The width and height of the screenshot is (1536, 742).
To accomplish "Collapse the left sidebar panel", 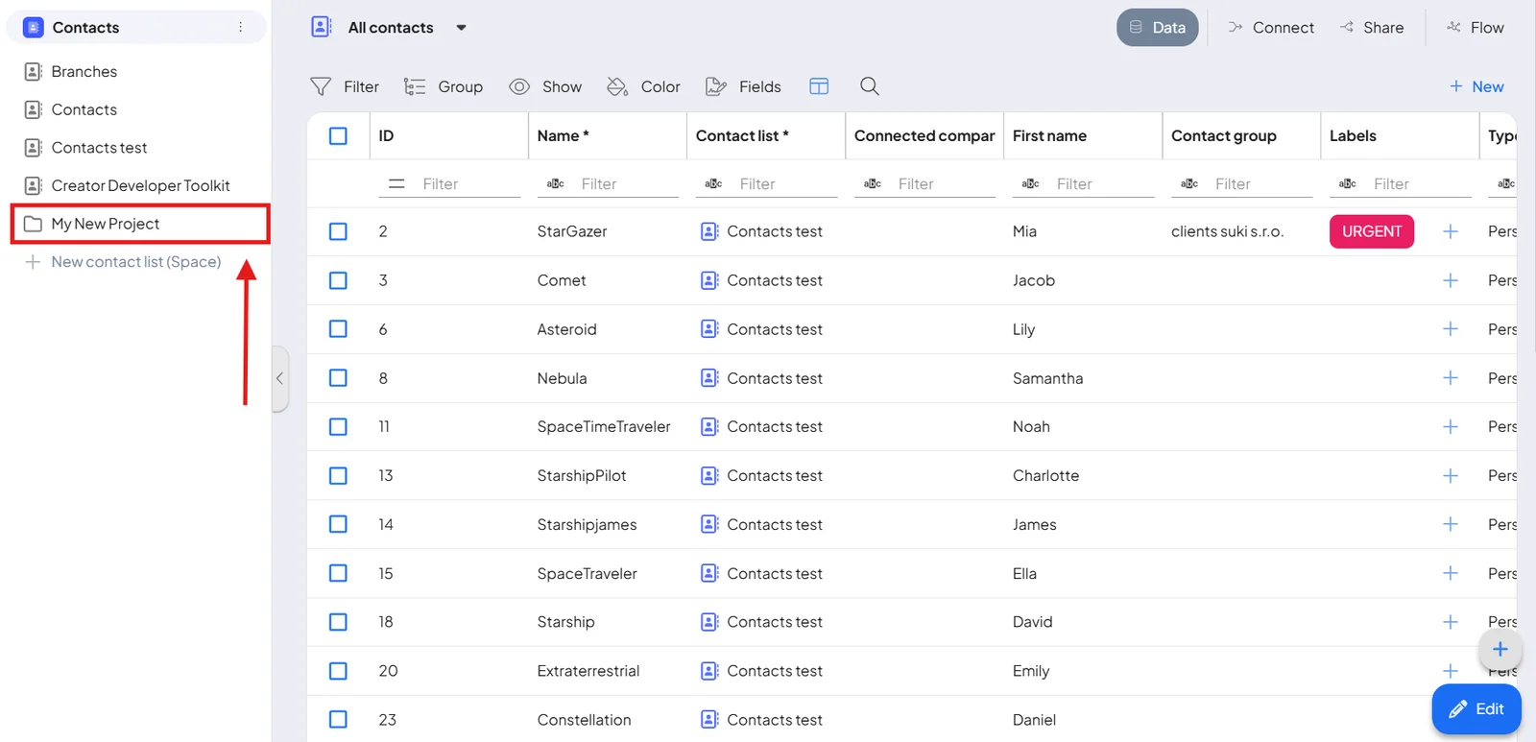I will [279, 378].
